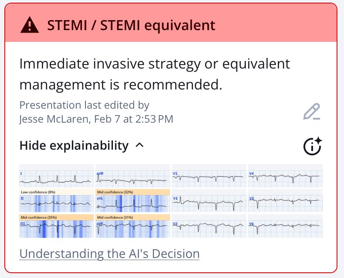Image resolution: width=344 pixels, height=278 pixels.
Task: Select the lead I ECG thumbnail
Action: pos(56,176)
